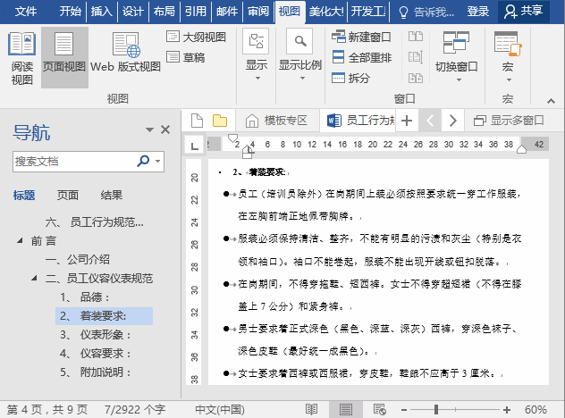565x418 pixels.
Task: Select Print Layout view (页面视图)
Action: coord(64,58)
